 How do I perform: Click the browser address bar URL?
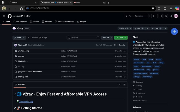40,8
